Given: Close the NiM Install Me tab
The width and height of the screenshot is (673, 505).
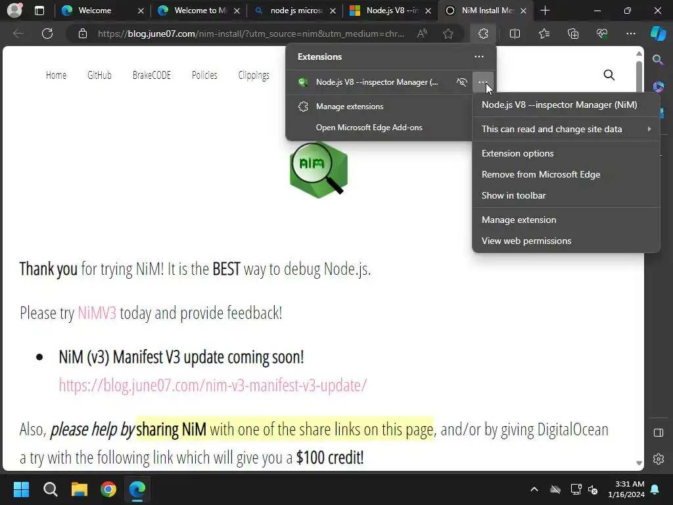Looking at the screenshot, I should (x=523, y=11).
